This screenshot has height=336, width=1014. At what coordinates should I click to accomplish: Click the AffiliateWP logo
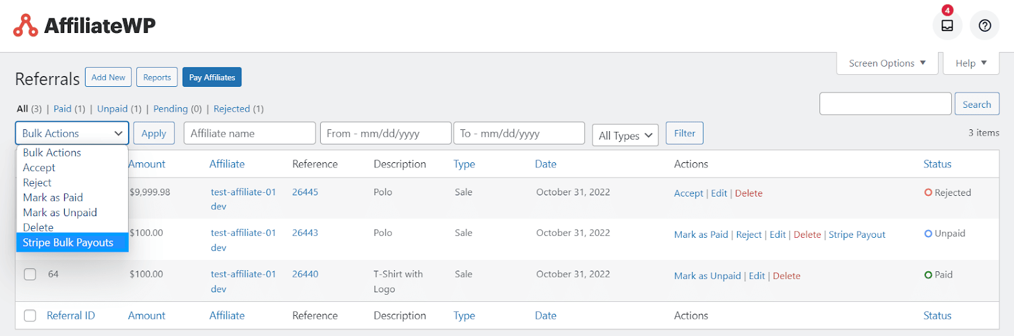84,25
